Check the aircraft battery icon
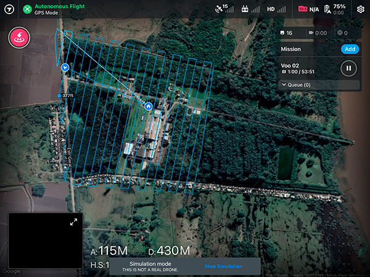The image size is (370, 277). click(x=327, y=9)
